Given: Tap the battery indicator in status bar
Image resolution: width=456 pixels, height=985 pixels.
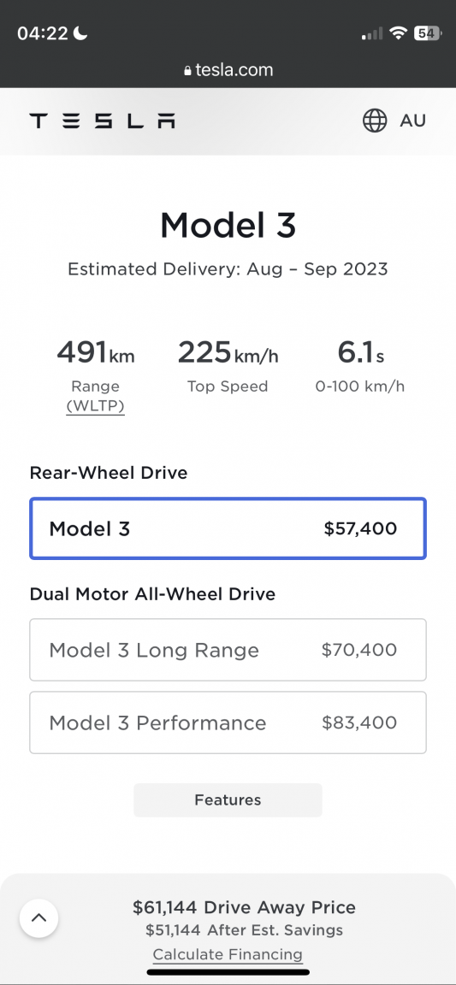Looking at the screenshot, I should [428, 33].
